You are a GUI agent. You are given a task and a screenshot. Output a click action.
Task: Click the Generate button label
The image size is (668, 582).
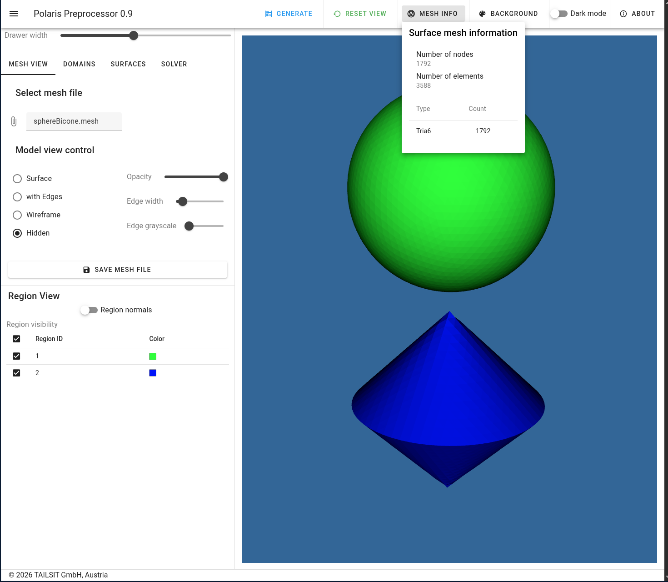[294, 14]
